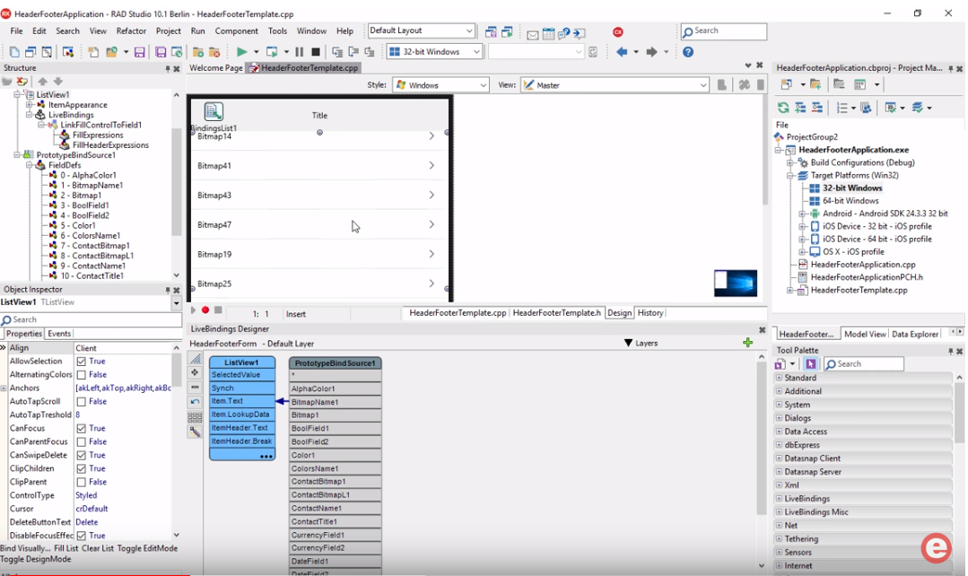Click the Save All icon
This screenshot has height=576, width=968.
161,52
